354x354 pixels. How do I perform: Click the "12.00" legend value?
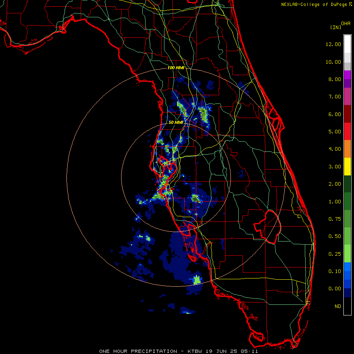click(333, 44)
